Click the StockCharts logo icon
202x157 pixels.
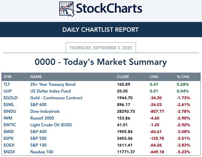(x=67, y=9)
